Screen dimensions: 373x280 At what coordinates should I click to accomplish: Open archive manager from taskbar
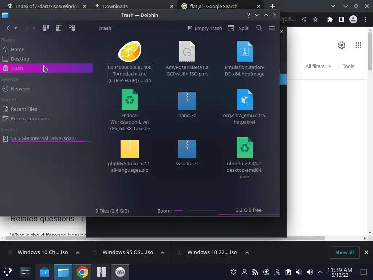[101, 272]
